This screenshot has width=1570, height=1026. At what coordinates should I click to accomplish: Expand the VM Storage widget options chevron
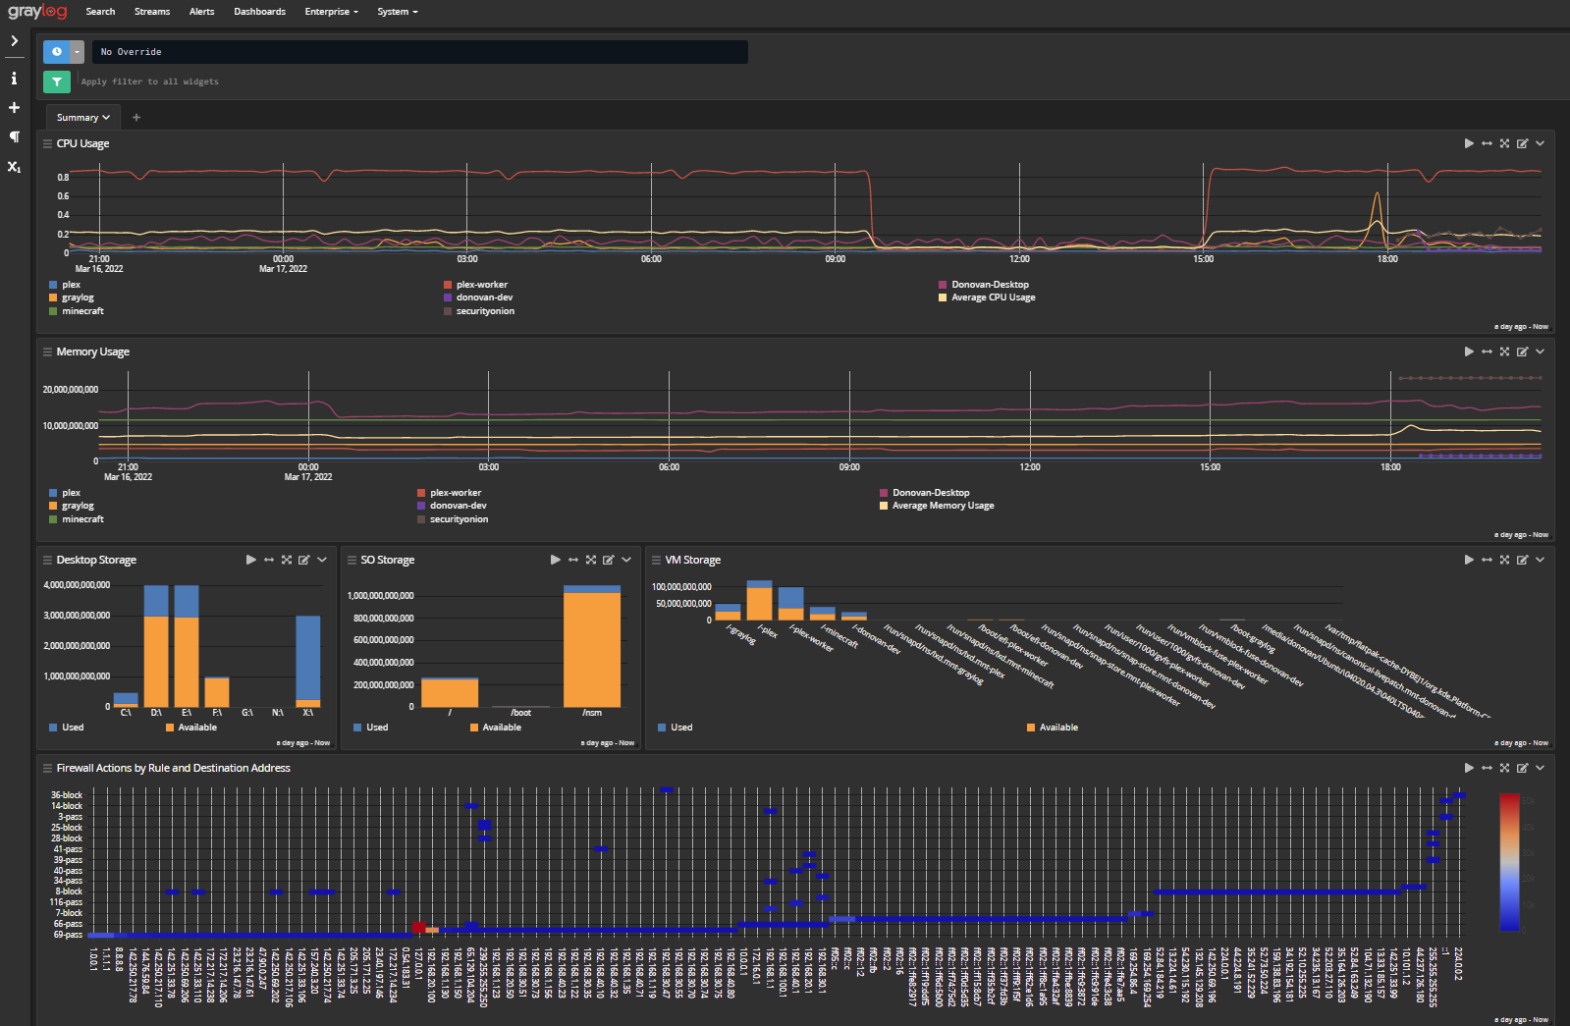click(x=1540, y=560)
